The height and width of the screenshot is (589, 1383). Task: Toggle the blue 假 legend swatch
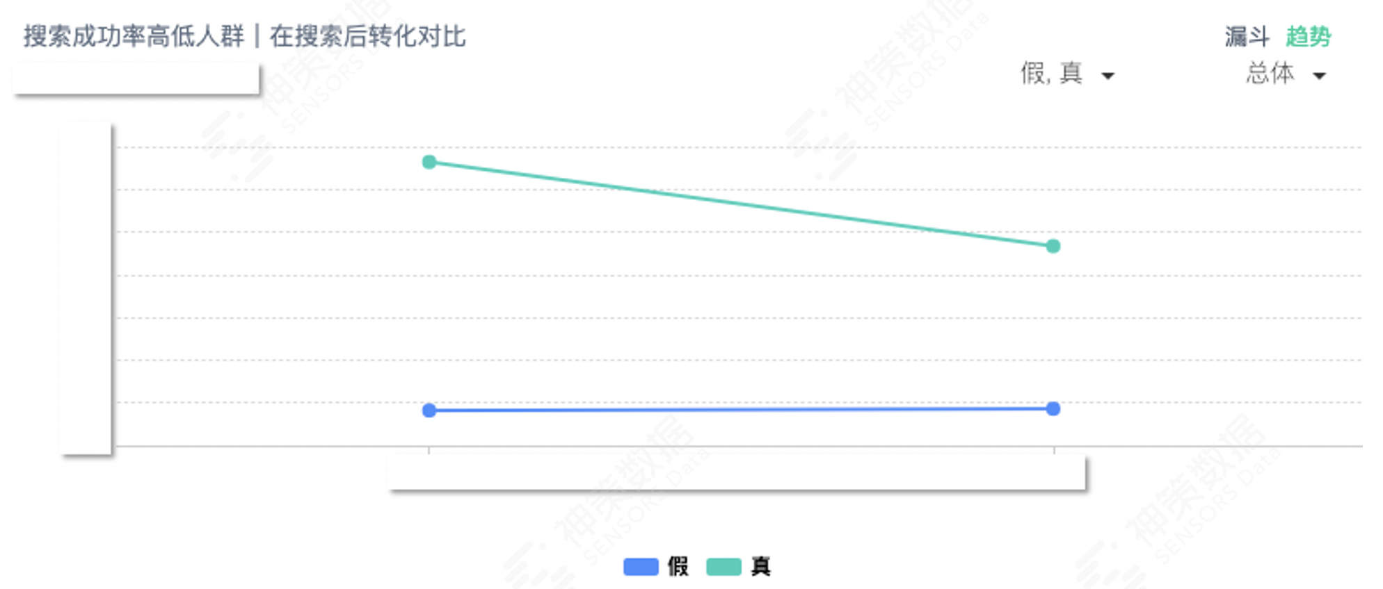point(641,567)
